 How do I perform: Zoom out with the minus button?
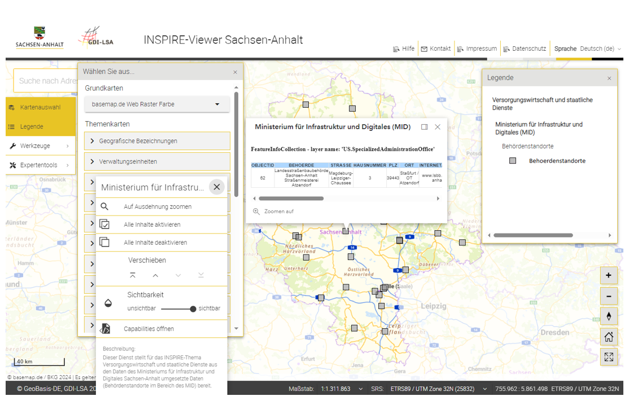pyautogui.click(x=608, y=296)
